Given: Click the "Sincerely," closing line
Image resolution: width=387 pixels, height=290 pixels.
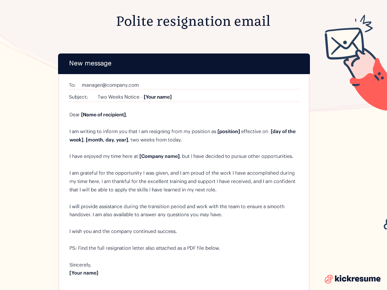Looking at the screenshot, I should 80,265.
